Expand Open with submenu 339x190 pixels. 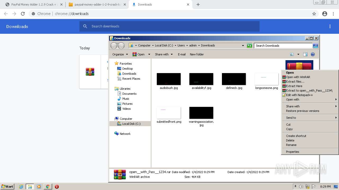310,99
